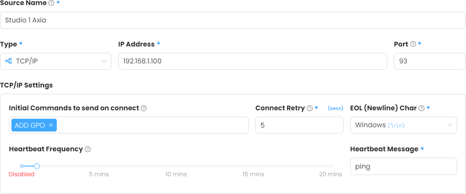Click the Connect Retry help icon
Viewport: 466px width, 194px height.
[x=310, y=108]
